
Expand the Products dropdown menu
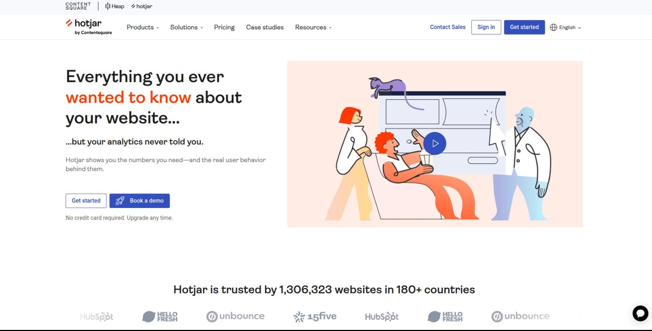142,27
